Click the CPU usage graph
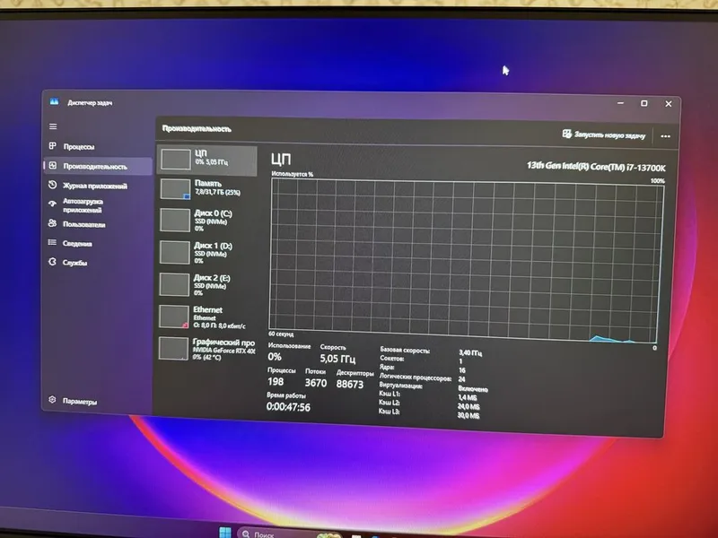Screen dimensions: 718x538 [466, 260]
